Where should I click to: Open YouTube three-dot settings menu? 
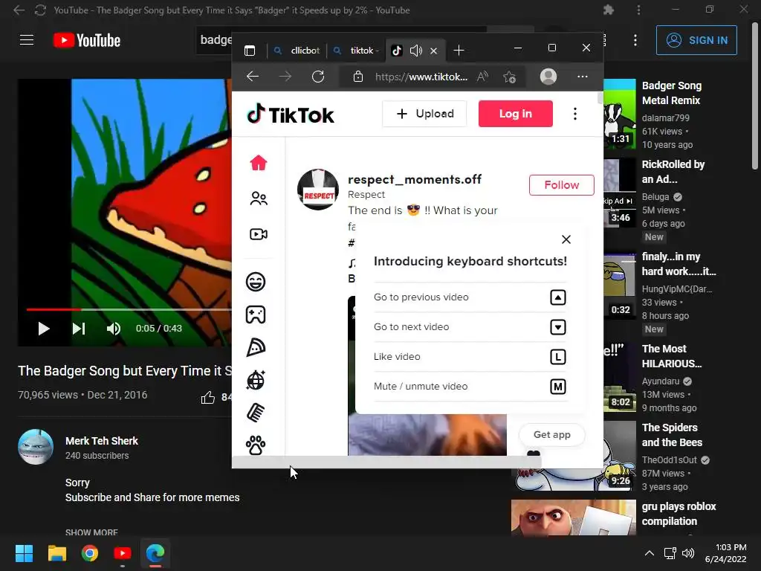tap(635, 40)
